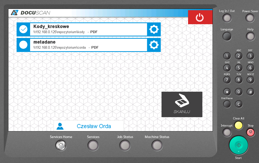This screenshot has width=259, height=163.
Task: Tap keypad digit 6 MNO
Action: (x=250, y=68)
